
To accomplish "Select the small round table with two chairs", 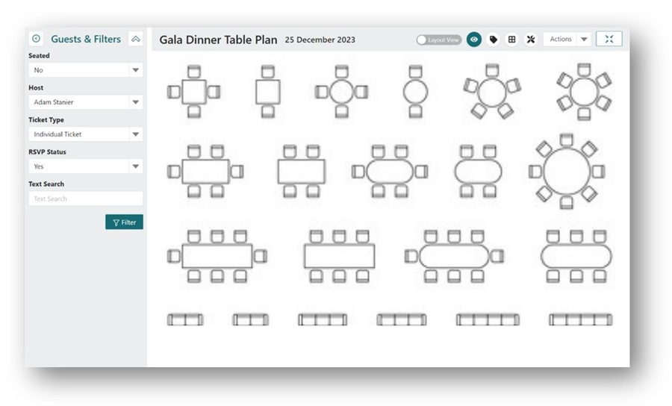I will pos(415,92).
